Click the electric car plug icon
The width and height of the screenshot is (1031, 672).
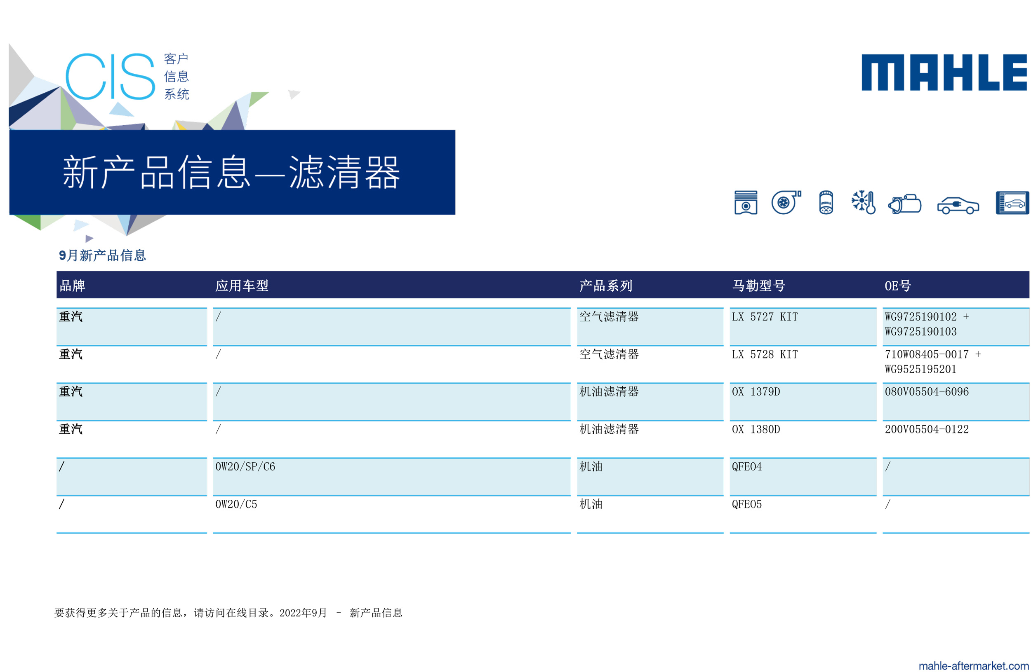[958, 205]
